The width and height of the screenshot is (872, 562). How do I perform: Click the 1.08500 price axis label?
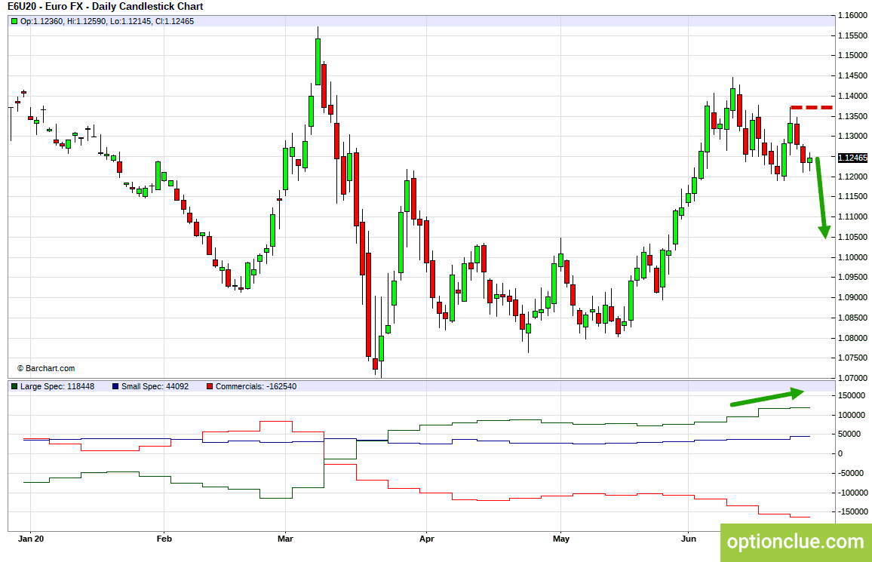(x=852, y=318)
